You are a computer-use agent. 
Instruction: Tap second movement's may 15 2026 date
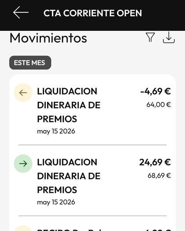56,202
